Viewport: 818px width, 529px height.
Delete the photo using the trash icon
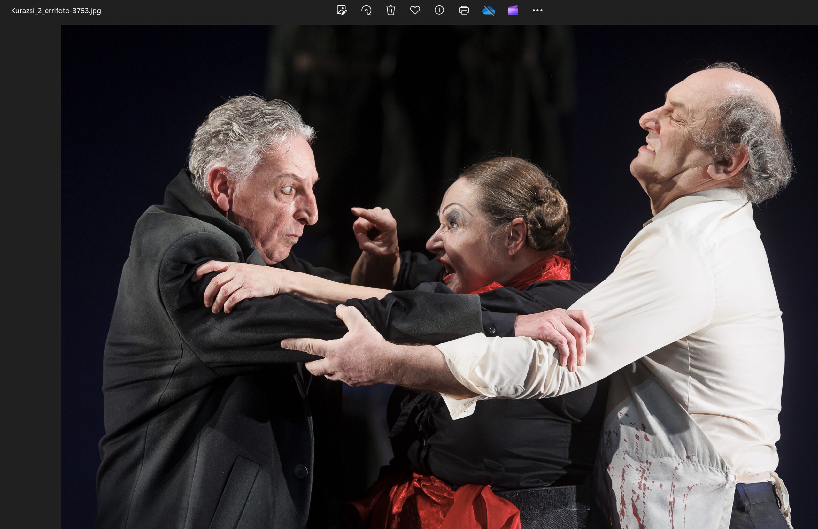coord(390,10)
